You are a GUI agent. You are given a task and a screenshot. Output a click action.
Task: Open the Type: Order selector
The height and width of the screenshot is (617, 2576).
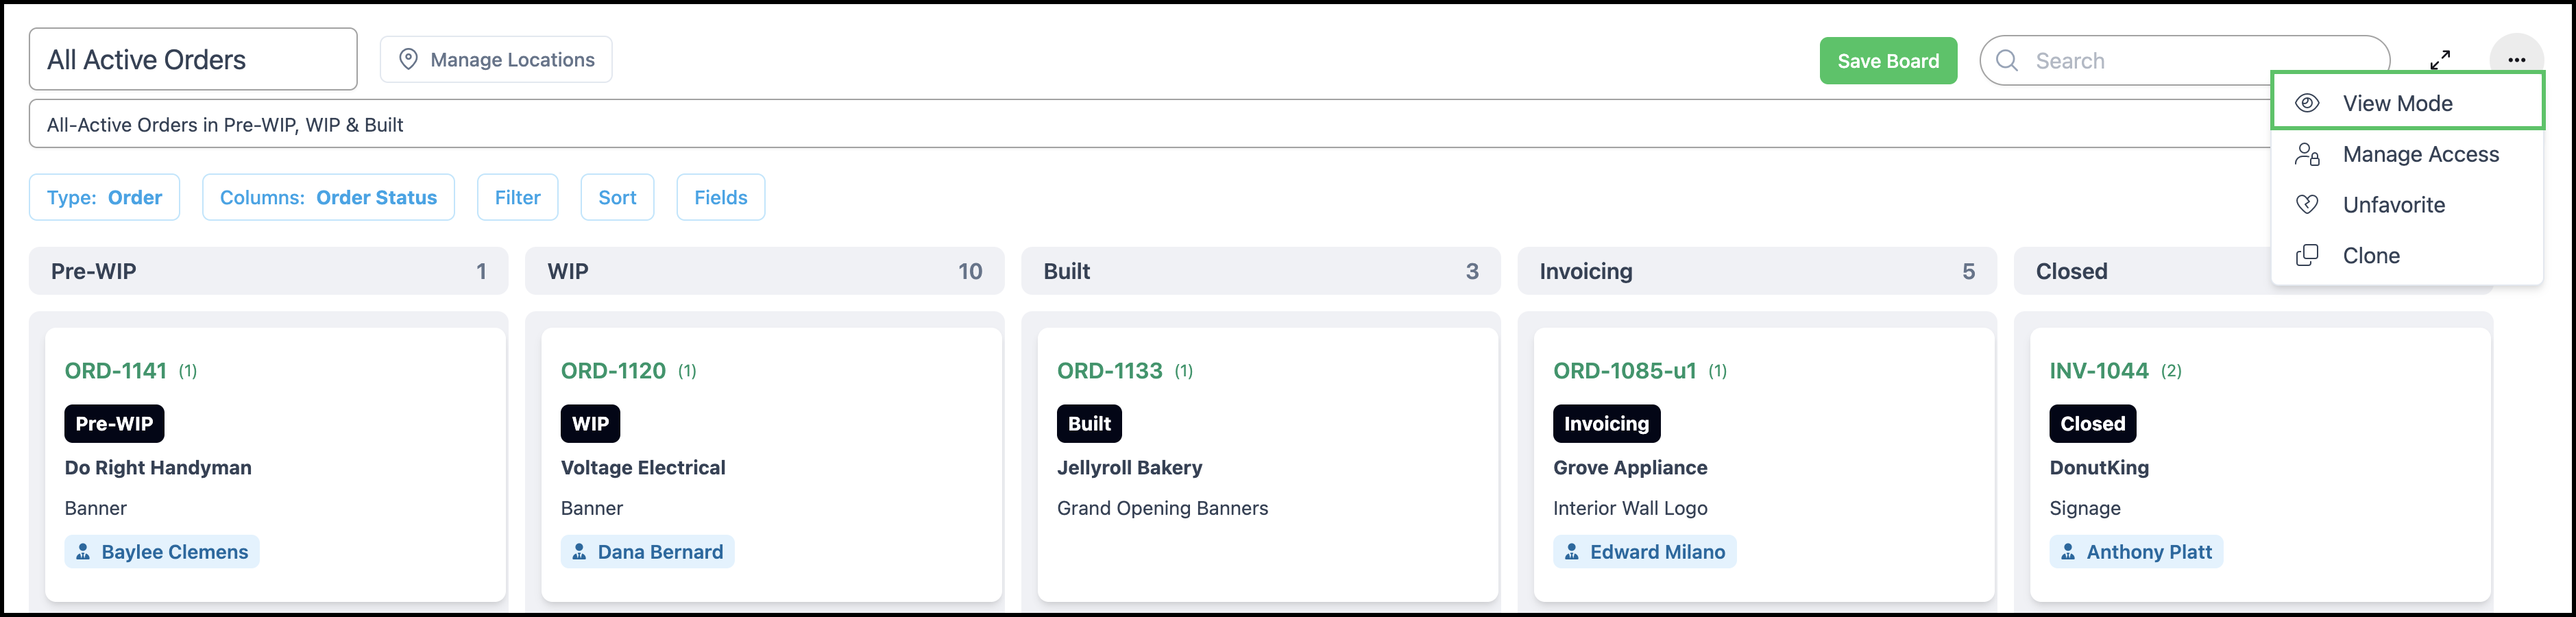tap(104, 197)
